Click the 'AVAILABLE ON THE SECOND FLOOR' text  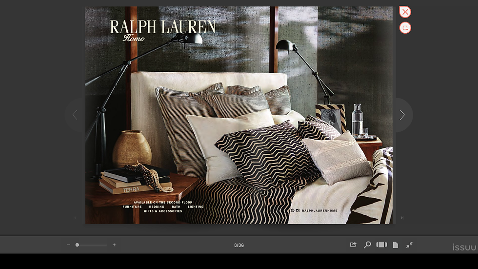(163, 202)
